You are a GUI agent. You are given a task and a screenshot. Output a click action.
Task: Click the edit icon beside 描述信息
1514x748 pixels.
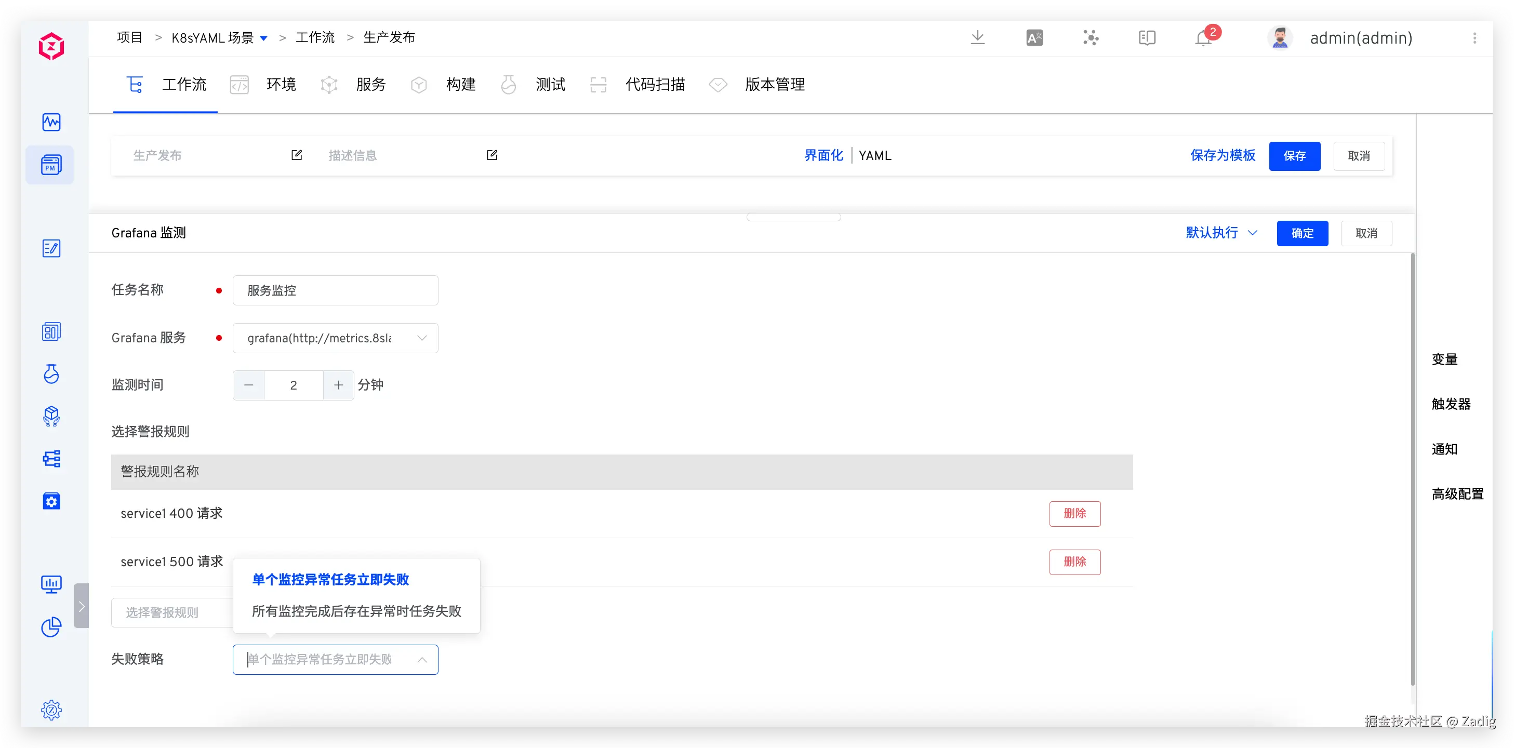492,155
